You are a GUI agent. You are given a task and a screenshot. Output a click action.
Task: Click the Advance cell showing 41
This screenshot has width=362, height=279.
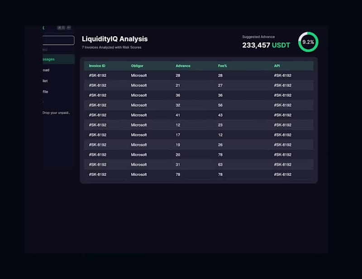pos(178,115)
